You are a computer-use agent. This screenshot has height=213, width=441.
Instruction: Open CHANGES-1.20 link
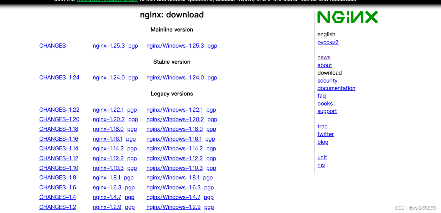coord(59,119)
